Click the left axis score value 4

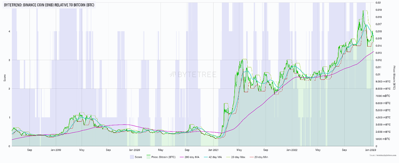[x=9, y=32]
